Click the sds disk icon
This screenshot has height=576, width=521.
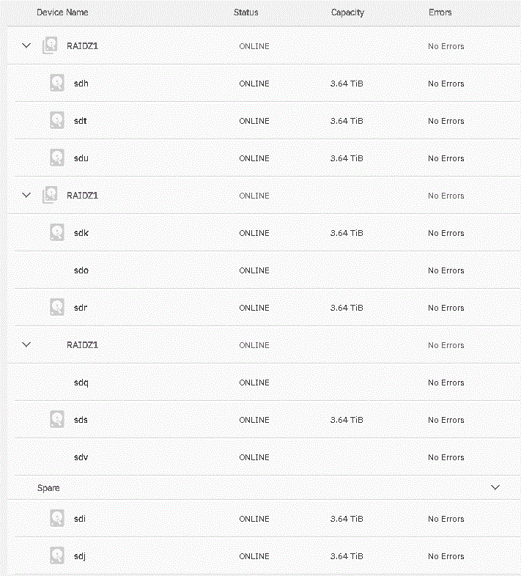point(57,419)
